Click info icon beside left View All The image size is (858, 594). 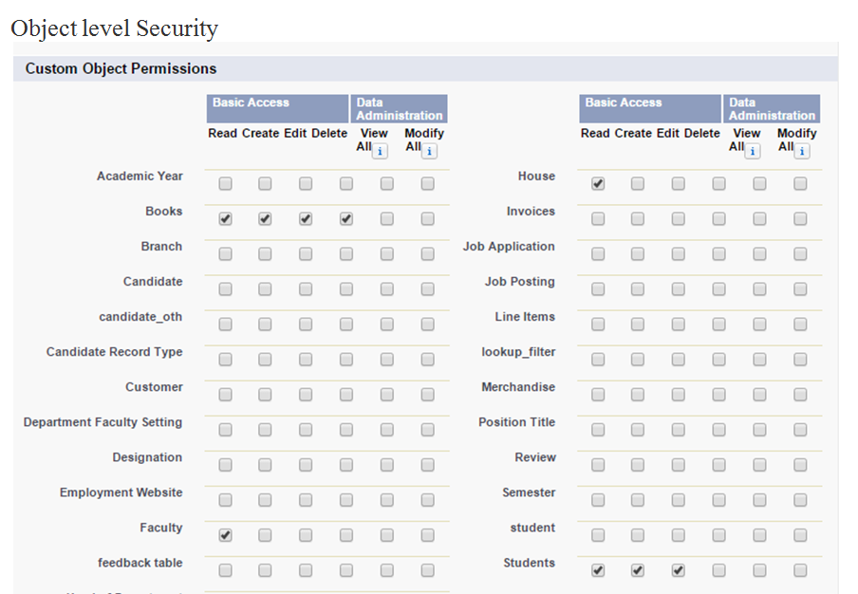coord(380,151)
